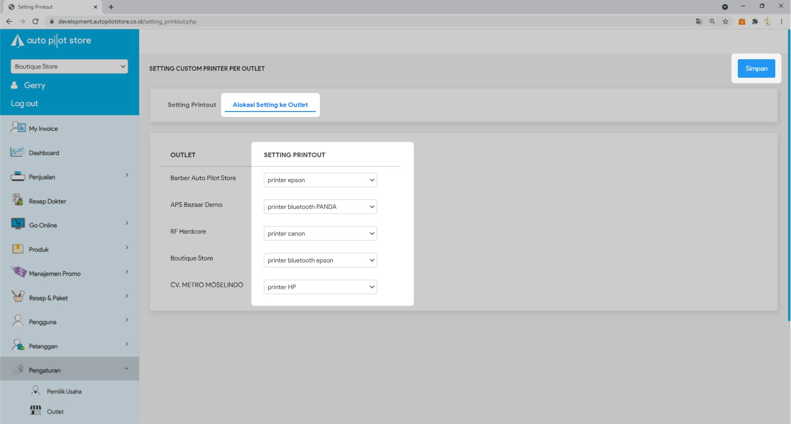791x424 pixels.
Task: Open the Dashboard chart icon
Action: click(x=17, y=152)
